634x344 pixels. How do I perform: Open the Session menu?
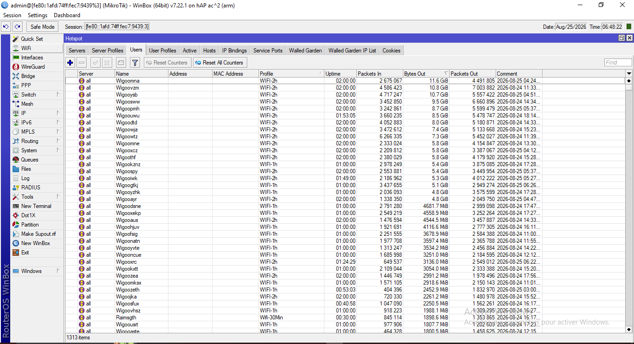(12, 15)
